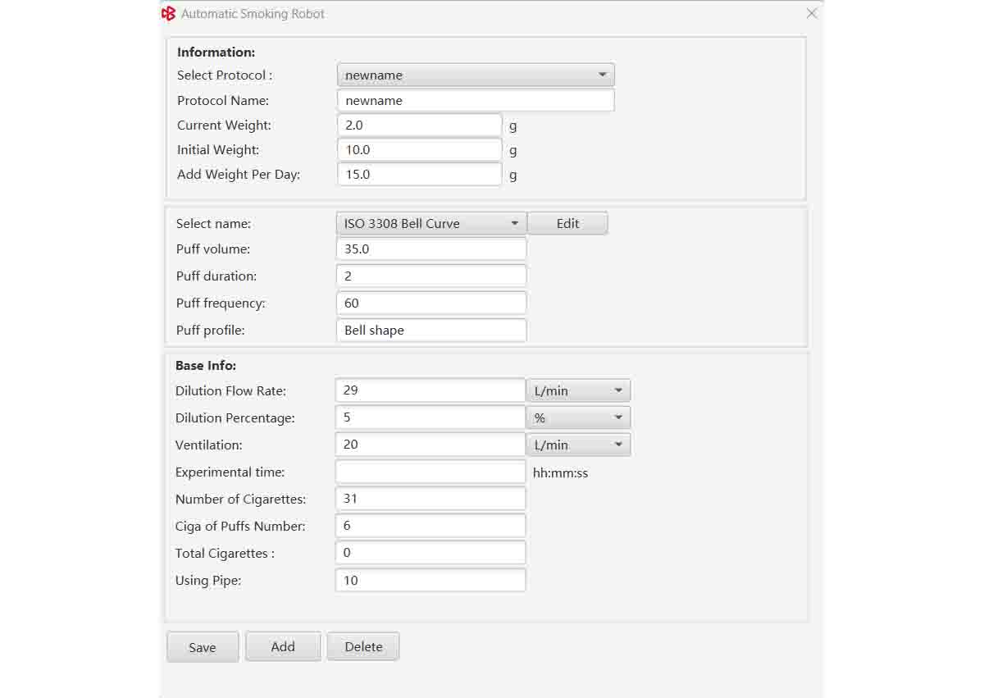Click the Protocol Name text field
This screenshot has height=698, width=984.
coord(476,101)
